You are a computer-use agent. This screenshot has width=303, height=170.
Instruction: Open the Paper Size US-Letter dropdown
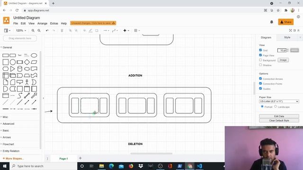[x=279, y=102]
